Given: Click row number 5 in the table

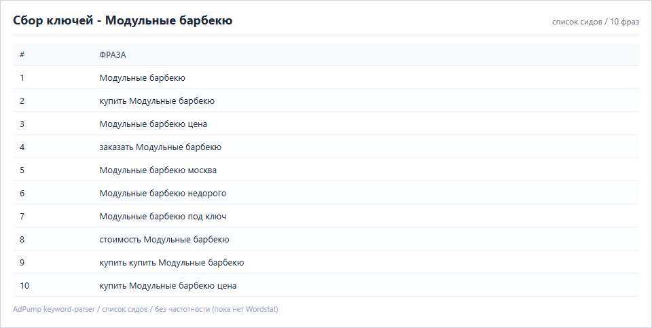Looking at the screenshot, I should point(22,170).
